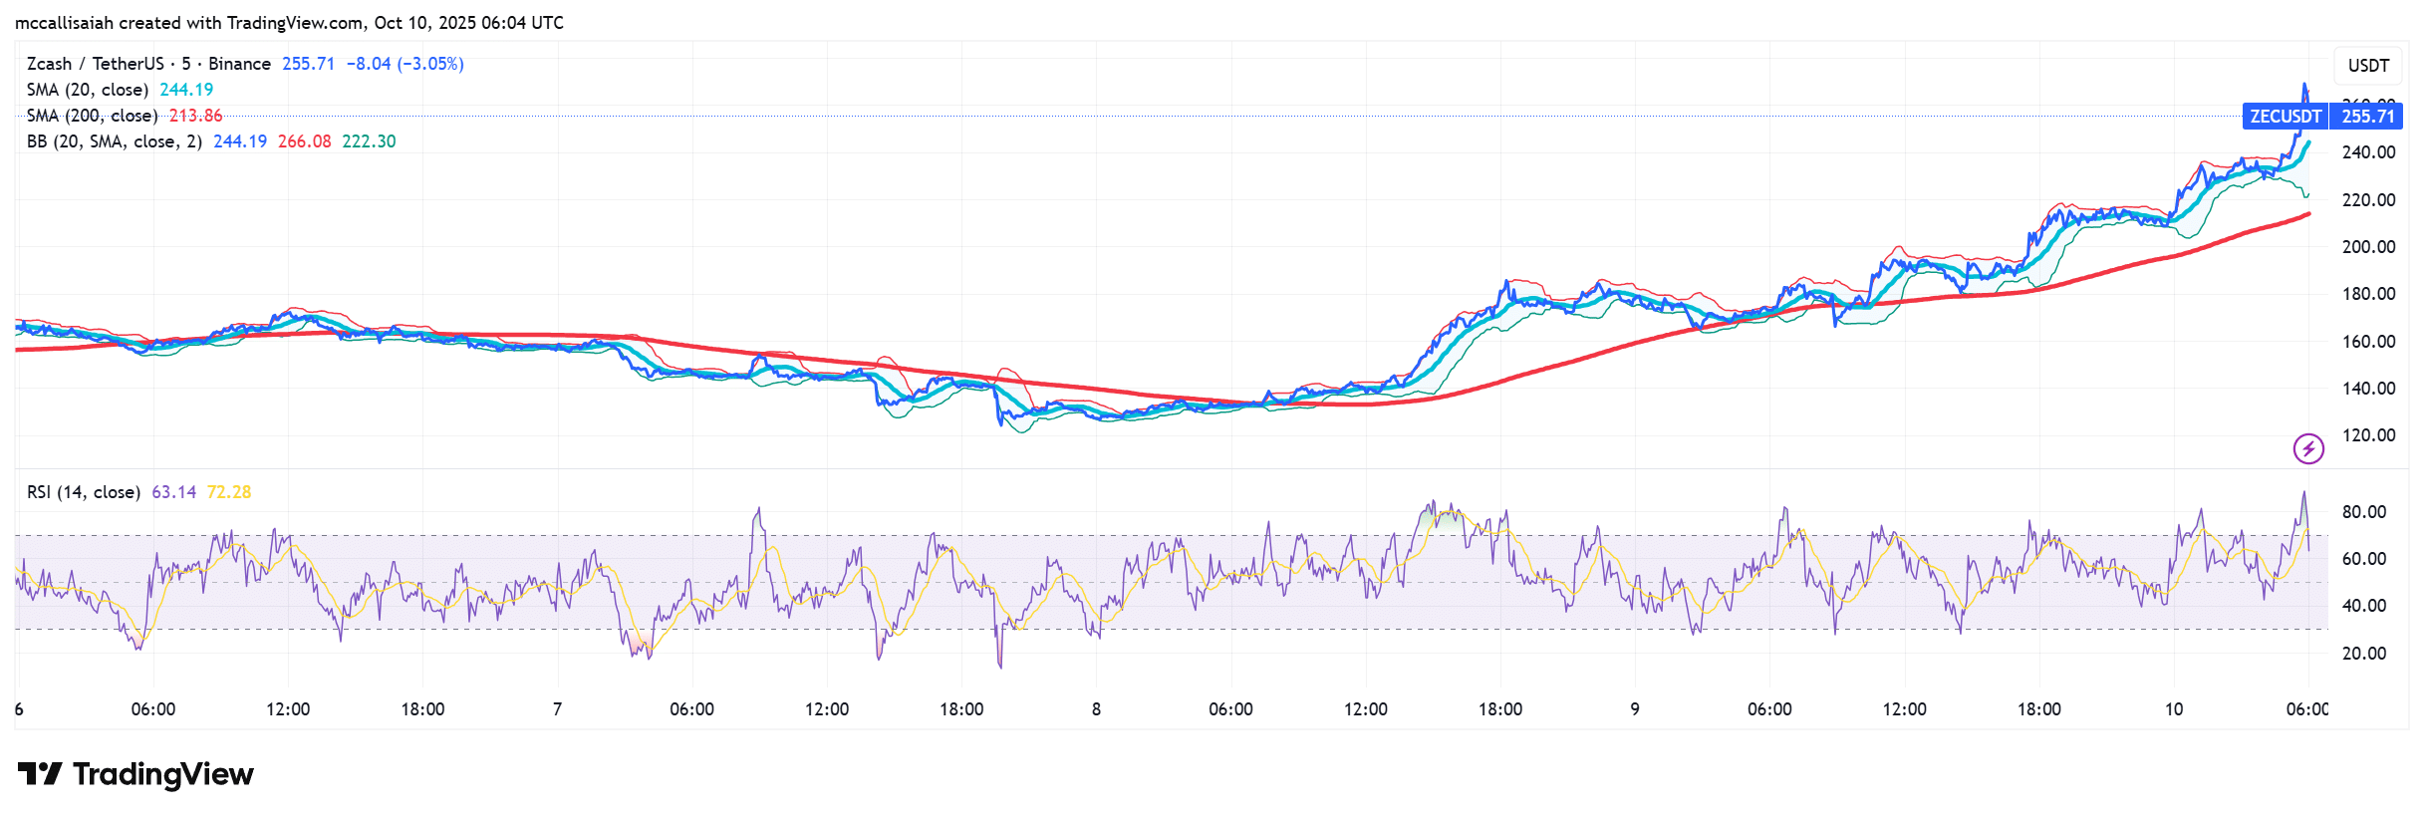The image size is (2424, 819).
Task: Click the SMA (200, close) indicator legend
Action: pos(92,116)
